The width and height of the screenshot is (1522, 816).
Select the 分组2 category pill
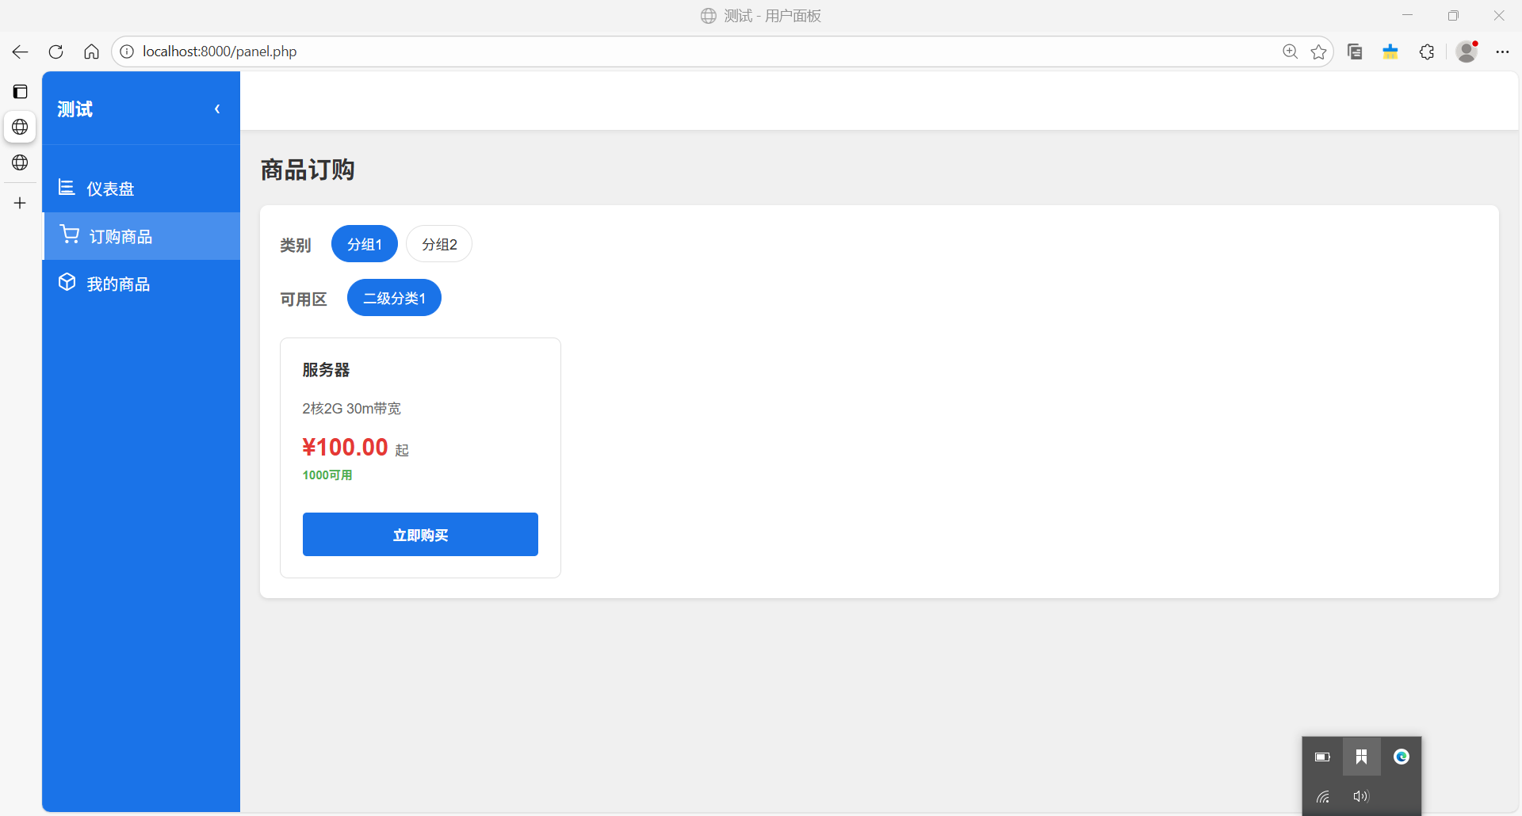click(x=439, y=244)
